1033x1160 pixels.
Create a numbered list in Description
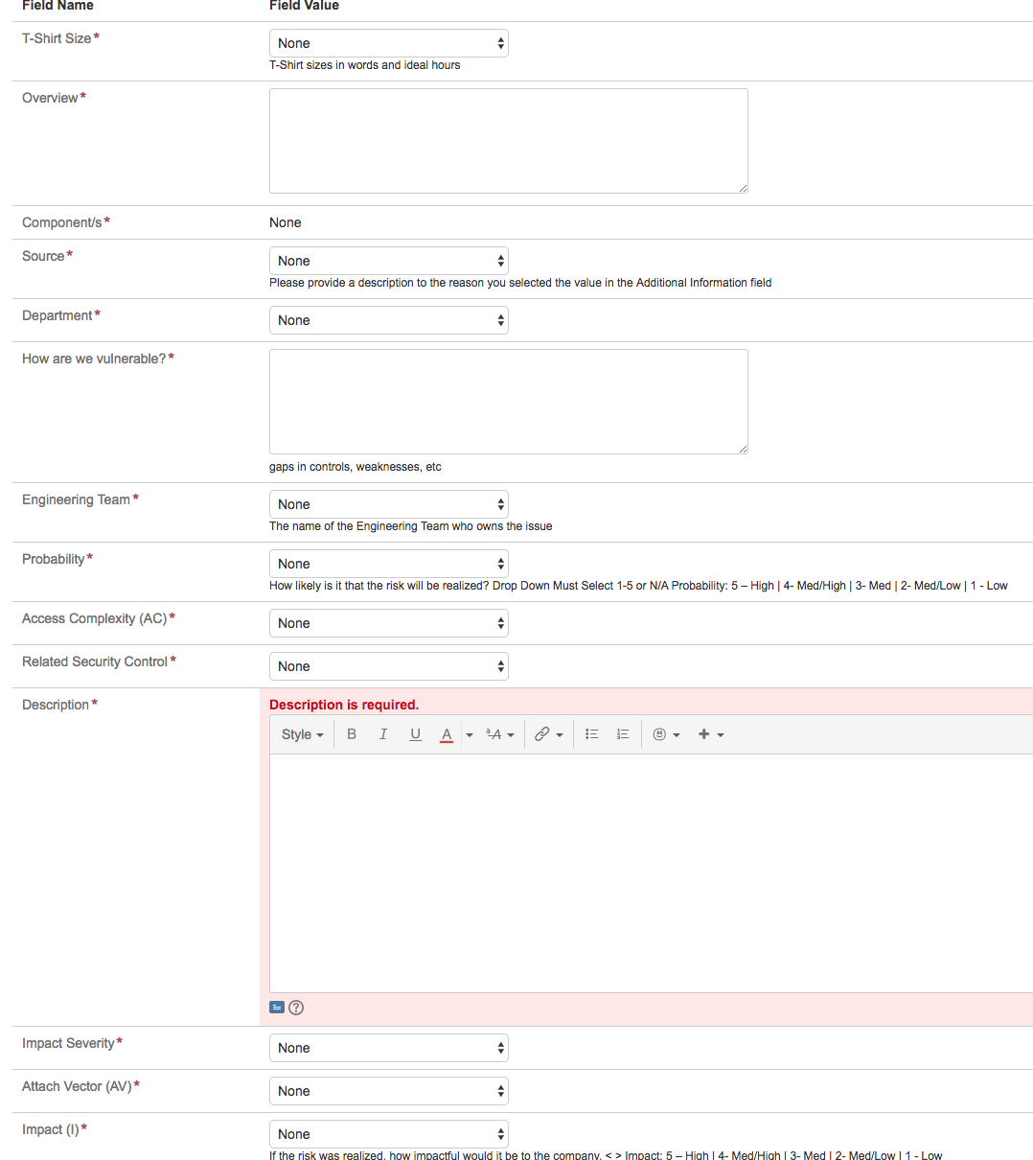pyautogui.click(x=623, y=734)
